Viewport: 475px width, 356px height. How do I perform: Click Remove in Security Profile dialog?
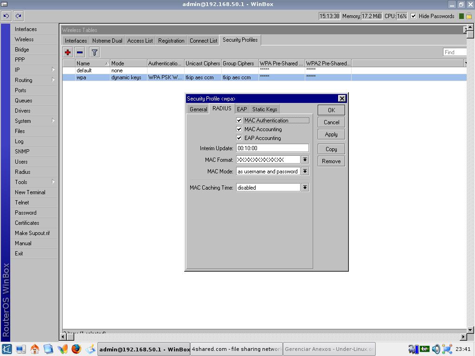click(x=331, y=161)
